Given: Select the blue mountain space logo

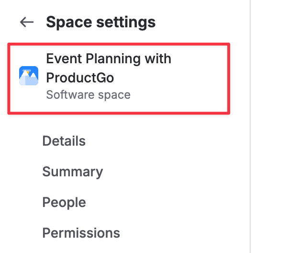Looking at the screenshot, I should pyautogui.click(x=29, y=76).
